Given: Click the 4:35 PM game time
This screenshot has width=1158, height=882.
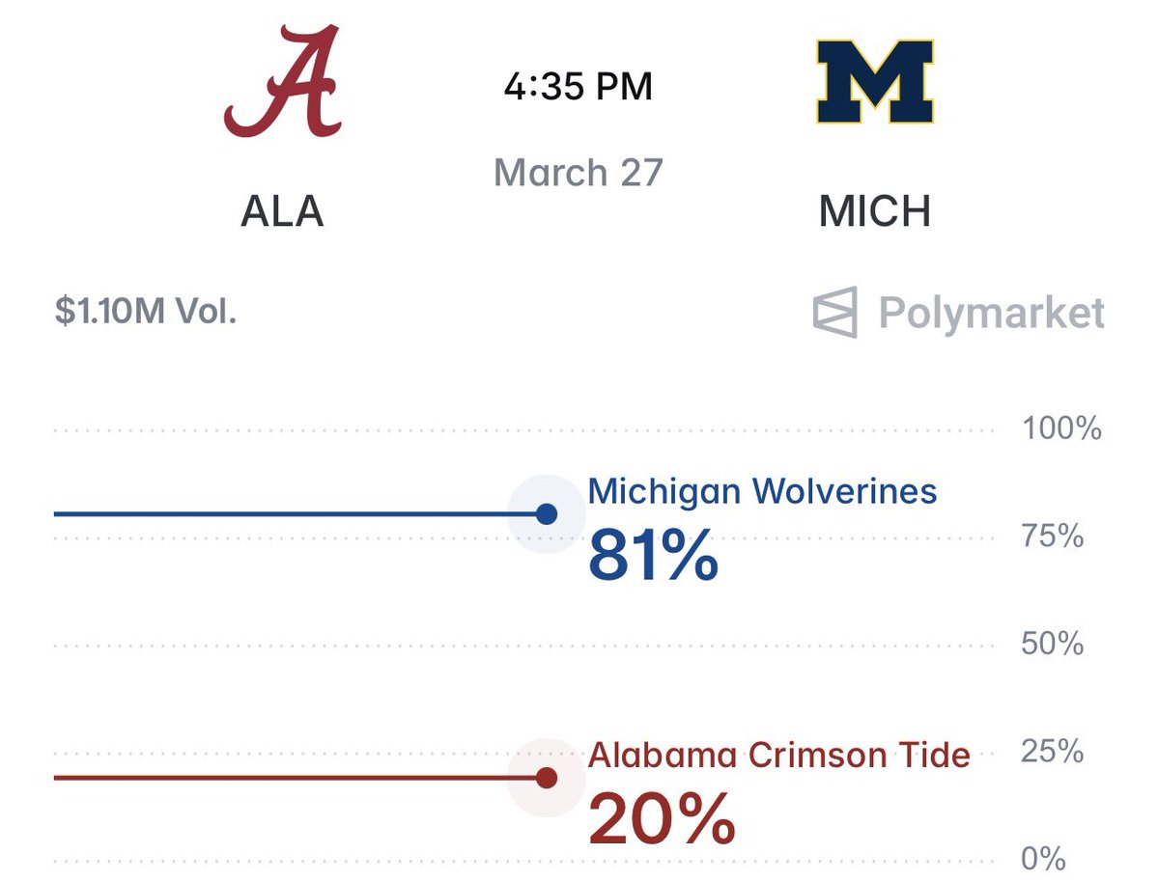Looking at the screenshot, I should point(579,87).
